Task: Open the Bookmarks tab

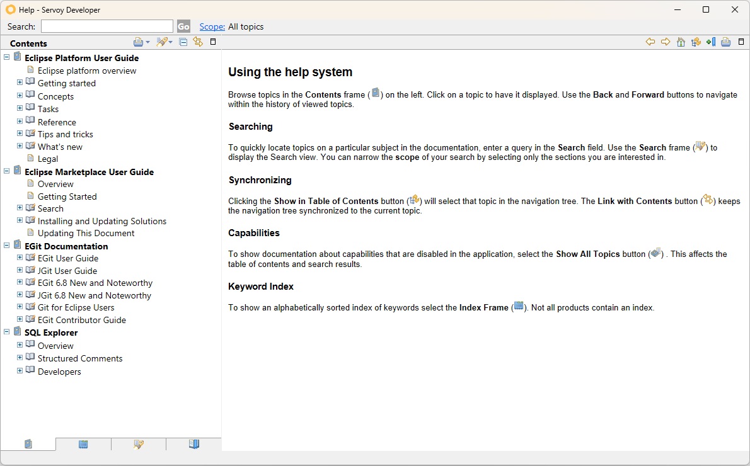Action: [194, 445]
